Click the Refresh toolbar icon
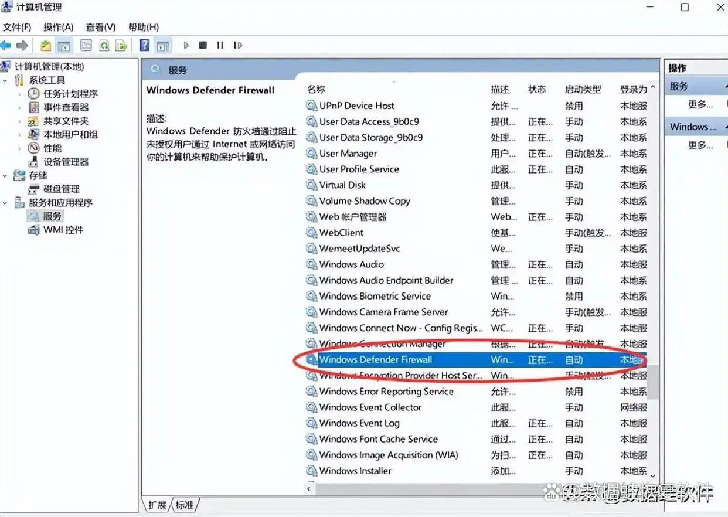The image size is (728, 517). (104, 45)
